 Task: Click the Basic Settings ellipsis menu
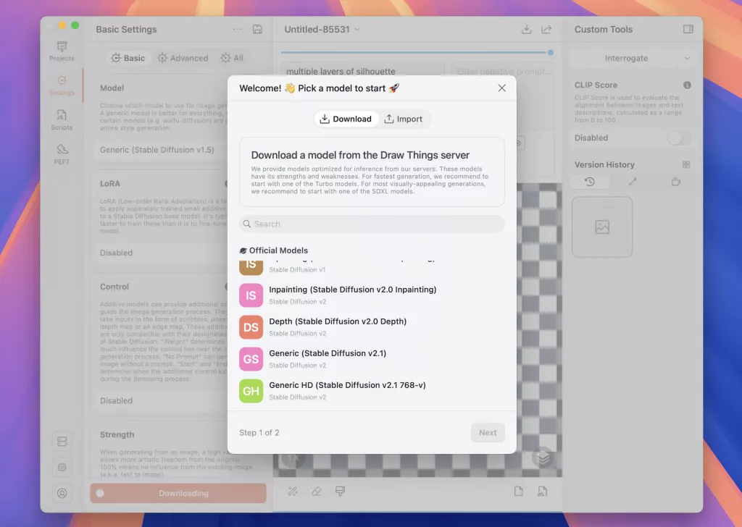click(x=238, y=29)
